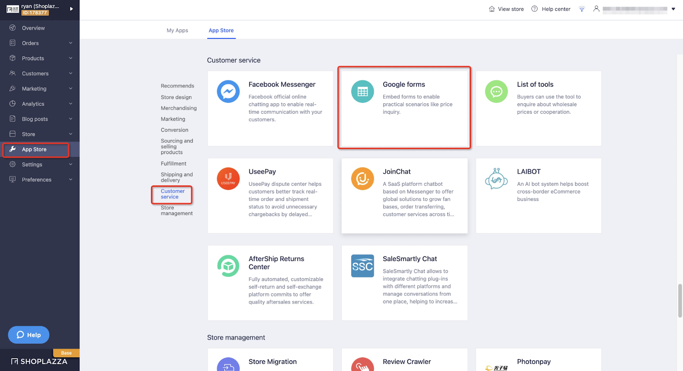Click the Customers people icon in sidebar

(13, 73)
